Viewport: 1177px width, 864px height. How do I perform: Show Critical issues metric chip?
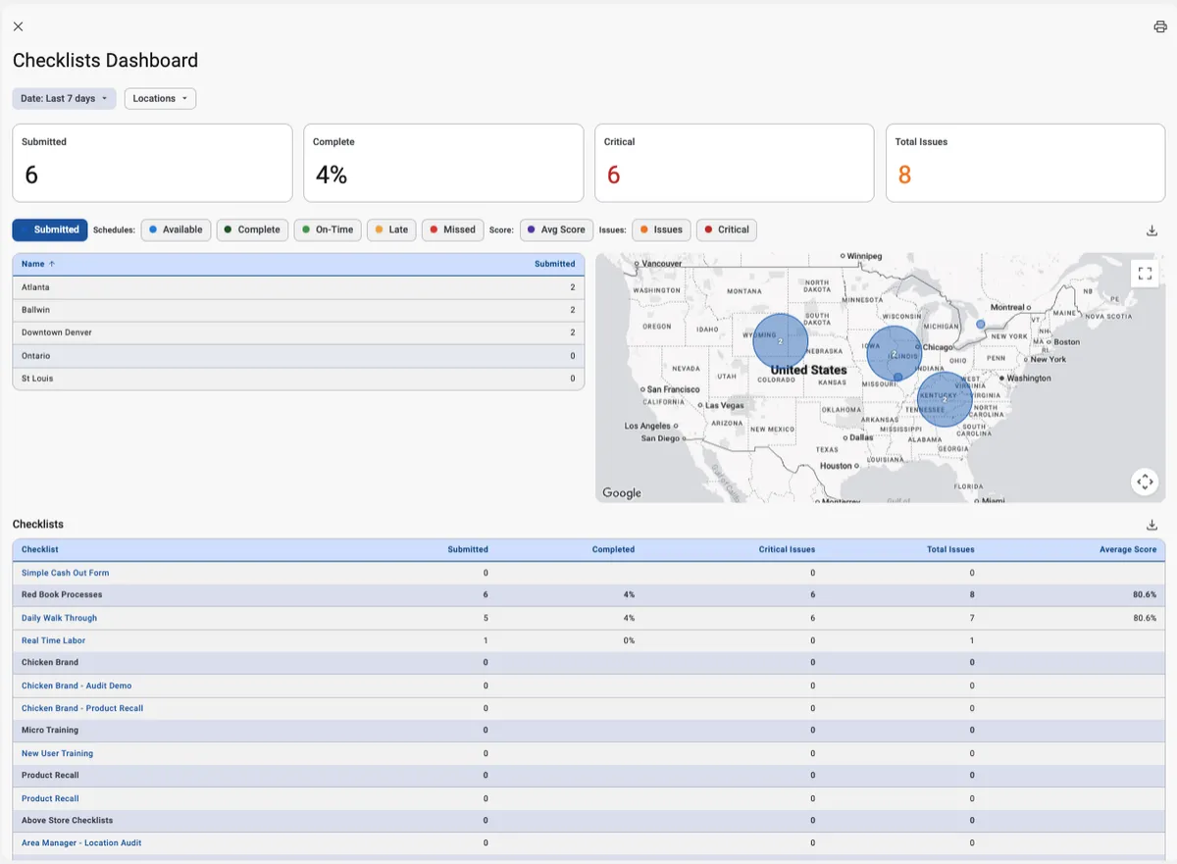tap(727, 229)
